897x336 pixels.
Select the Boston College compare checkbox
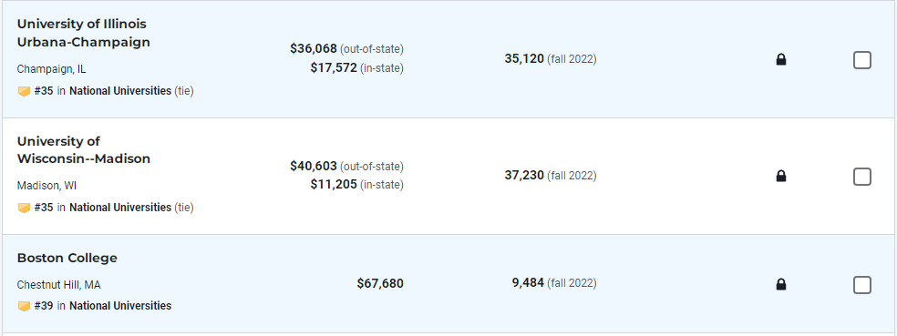[862, 285]
